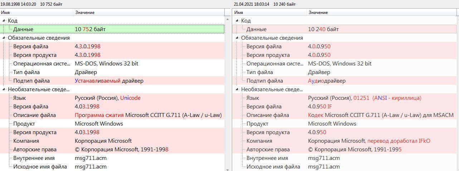The width and height of the screenshot is (459, 171).
Task: Click Русский (Россия), Unicode language value
Action: 108,98
